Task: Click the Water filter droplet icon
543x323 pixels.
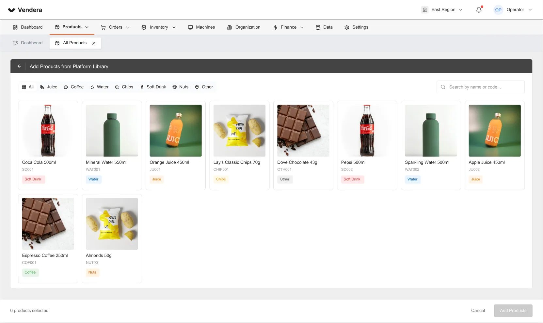Action: (x=92, y=87)
